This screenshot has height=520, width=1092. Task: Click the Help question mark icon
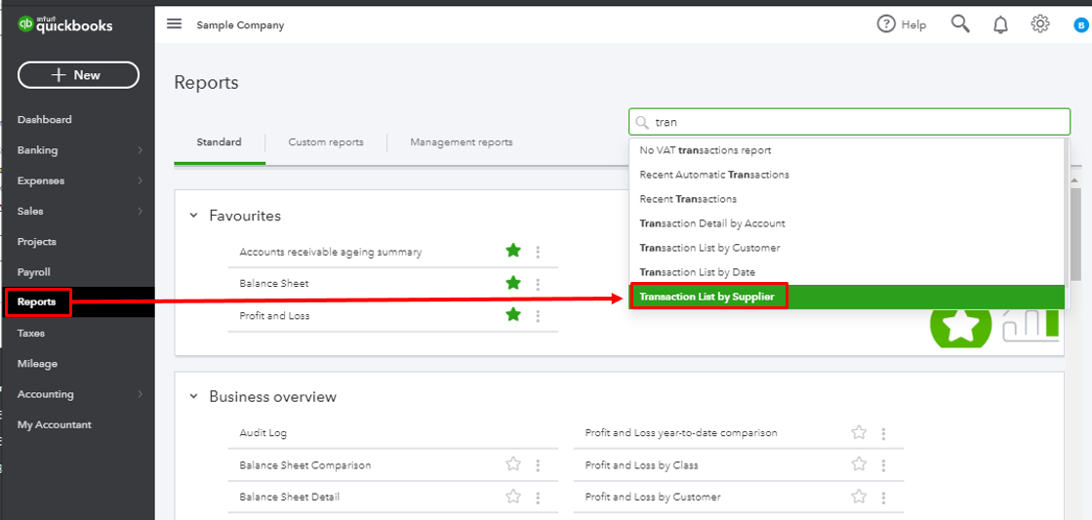coord(886,24)
